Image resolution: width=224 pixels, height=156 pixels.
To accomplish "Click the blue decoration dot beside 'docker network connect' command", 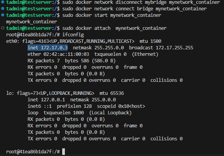I will point(3,8).
